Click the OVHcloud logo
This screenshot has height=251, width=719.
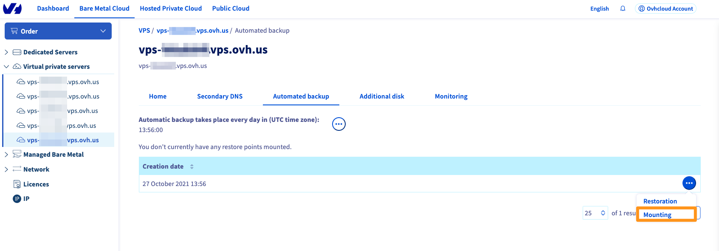point(12,8)
